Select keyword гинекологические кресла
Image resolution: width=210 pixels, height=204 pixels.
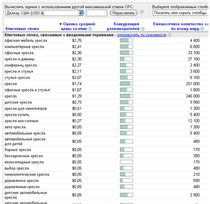tap(27, 174)
